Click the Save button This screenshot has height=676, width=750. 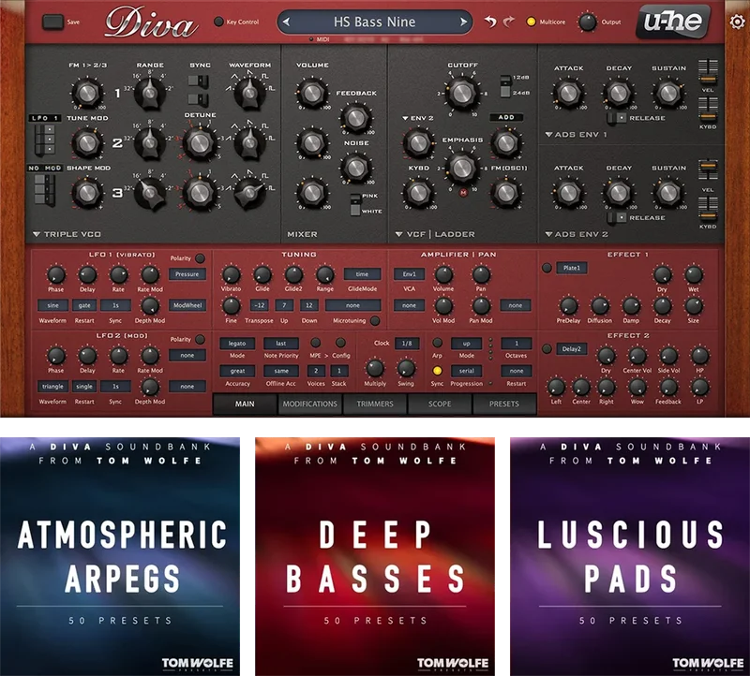53,22
